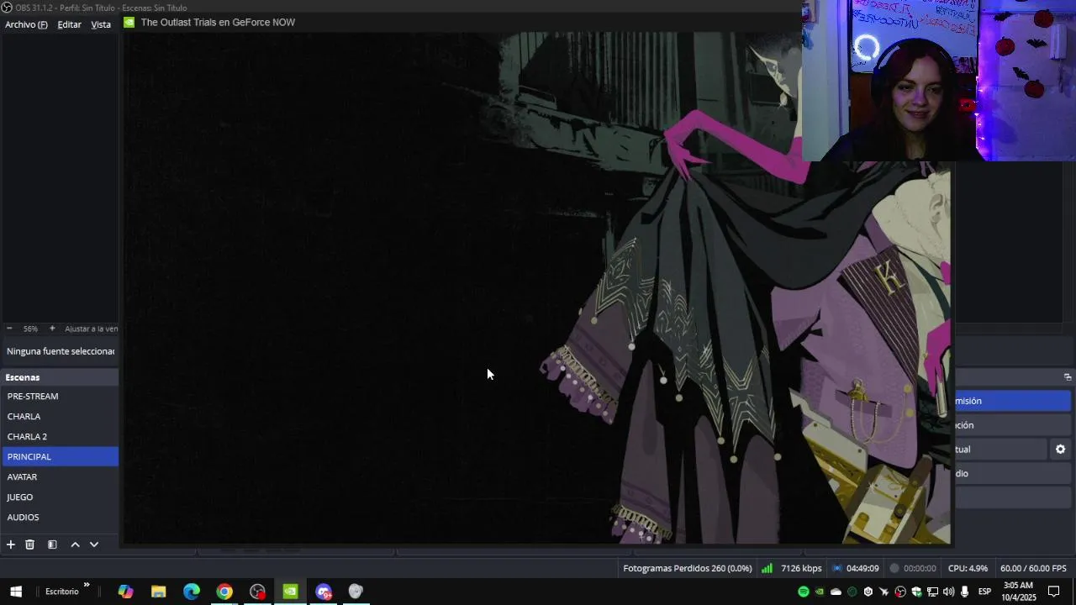Open Microsoft Edge from the taskbar
Image resolution: width=1076 pixels, height=605 pixels.
tap(192, 592)
